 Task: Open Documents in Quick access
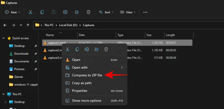[x=22, y=61]
